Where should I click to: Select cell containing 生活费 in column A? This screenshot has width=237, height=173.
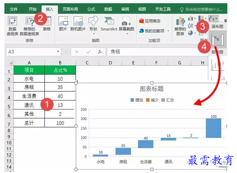tap(29, 96)
